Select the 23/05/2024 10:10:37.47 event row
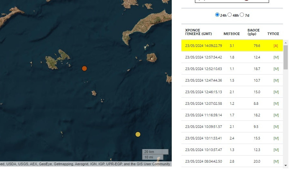Image resolution: width=290 pixels, height=170 pixels. coord(232,150)
